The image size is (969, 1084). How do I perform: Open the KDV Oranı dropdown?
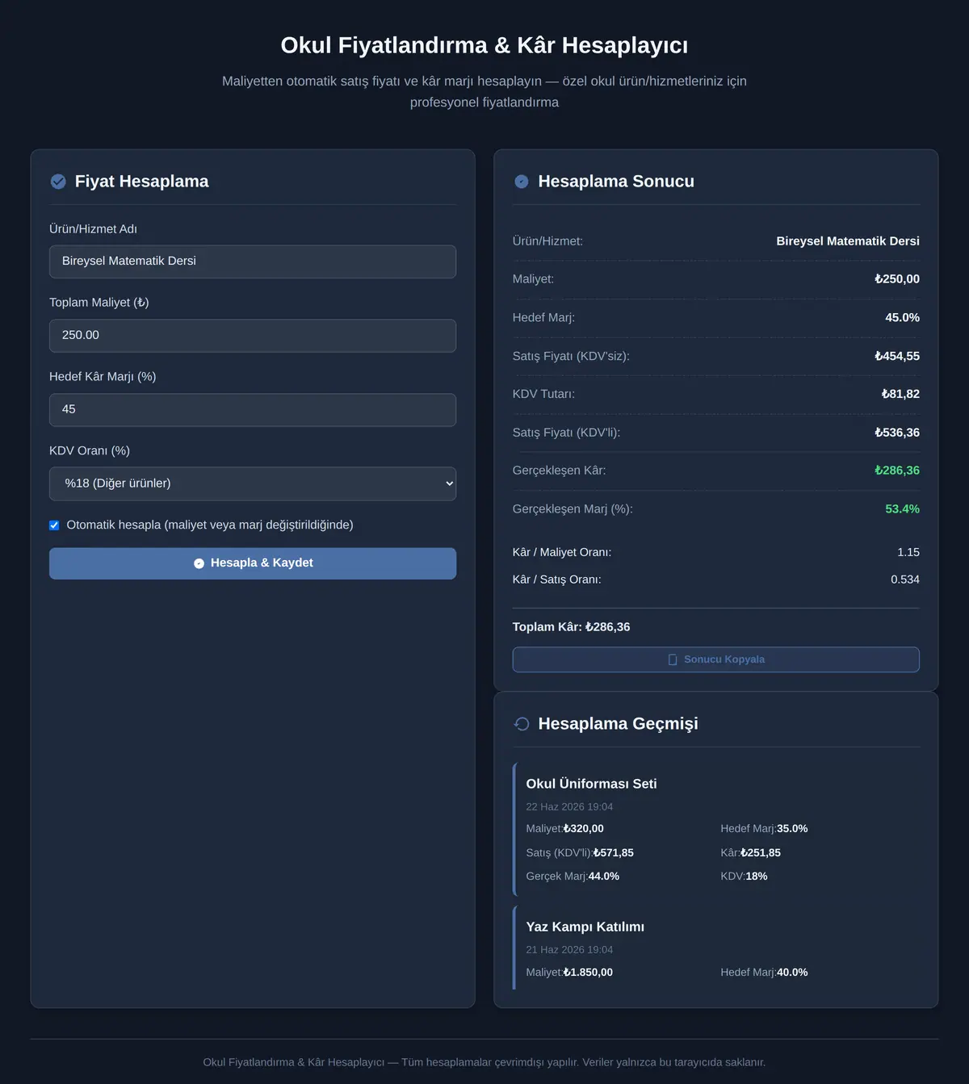[253, 483]
